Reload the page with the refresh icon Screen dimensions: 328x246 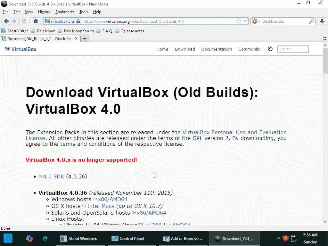click(x=24, y=21)
